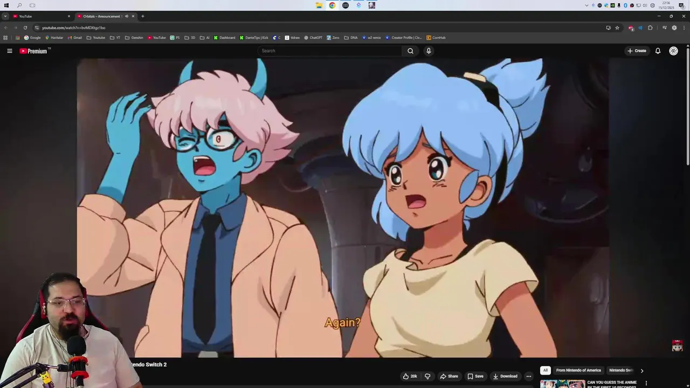Open Chrome three-dot menu

coord(684,27)
